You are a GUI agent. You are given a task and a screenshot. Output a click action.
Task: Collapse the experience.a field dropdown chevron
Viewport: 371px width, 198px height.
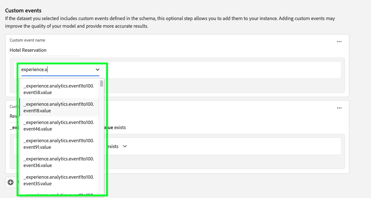pos(97,70)
